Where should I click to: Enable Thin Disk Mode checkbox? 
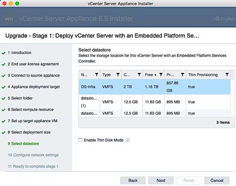[80, 140]
